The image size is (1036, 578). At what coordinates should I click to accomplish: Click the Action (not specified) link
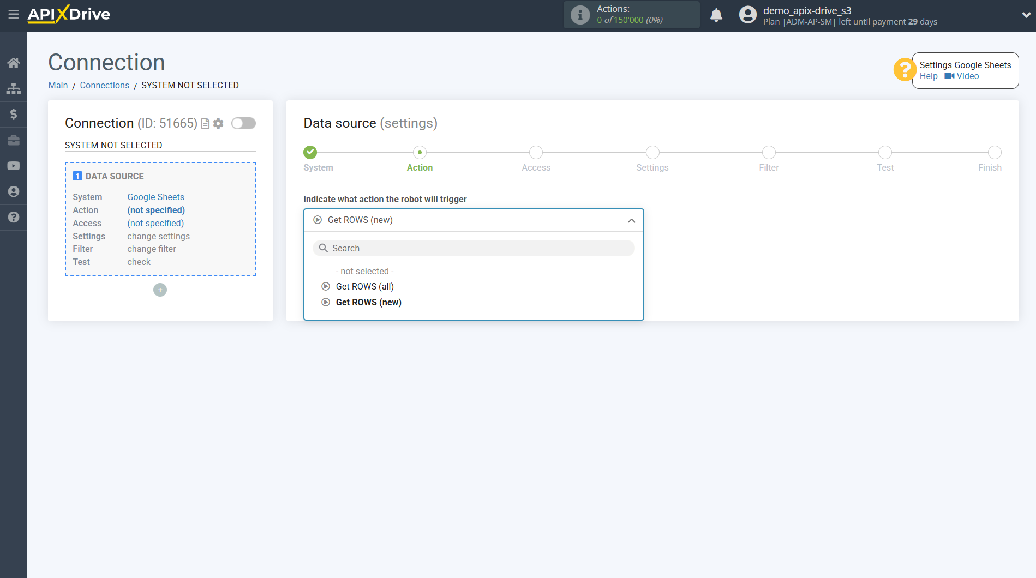click(x=156, y=210)
